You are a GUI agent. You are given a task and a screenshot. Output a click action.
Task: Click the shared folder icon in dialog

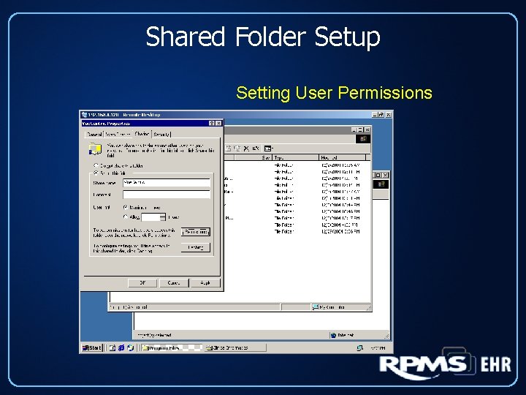[x=95, y=149]
